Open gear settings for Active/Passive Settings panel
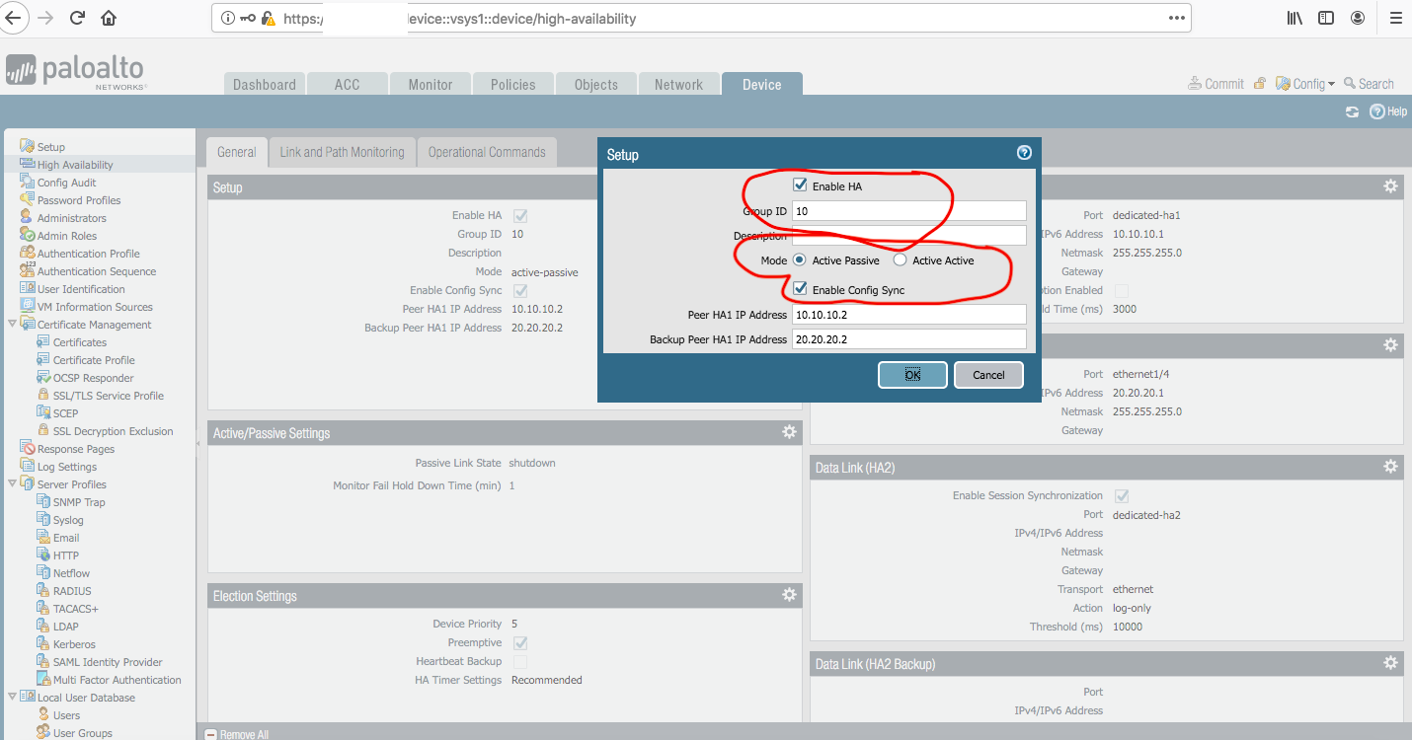 pos(789,432)
